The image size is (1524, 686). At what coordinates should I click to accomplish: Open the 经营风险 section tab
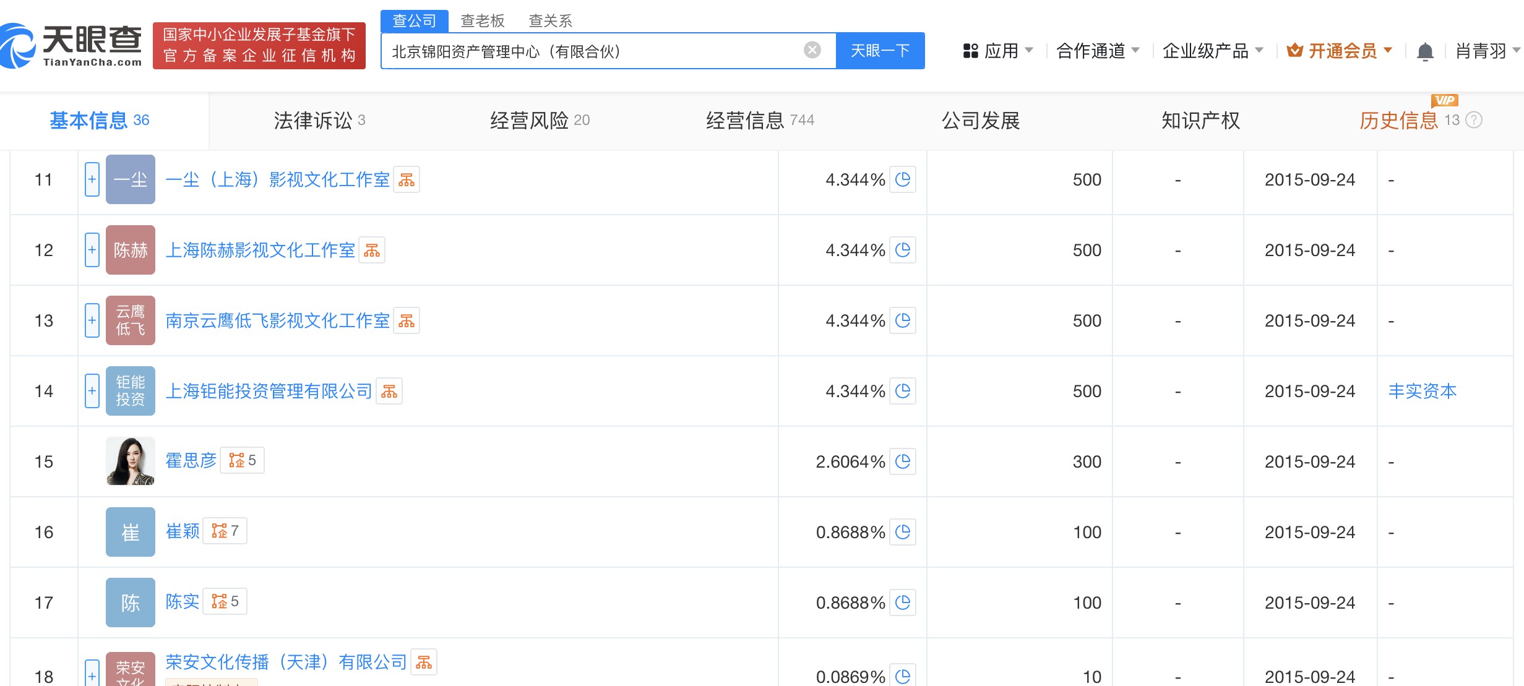pyautogui.click(x=540, y=120)
